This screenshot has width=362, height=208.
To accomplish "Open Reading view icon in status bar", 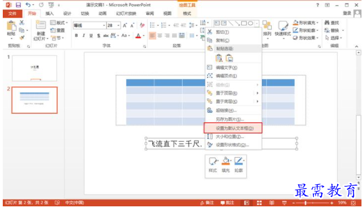I will [272, 203].
